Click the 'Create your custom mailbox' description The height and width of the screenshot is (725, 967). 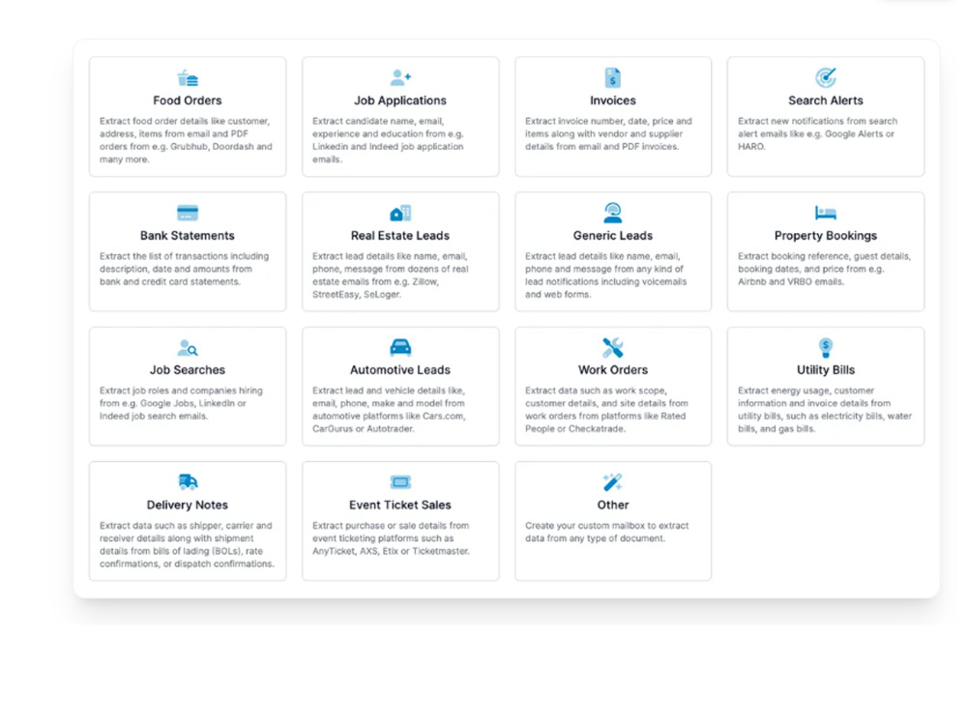(x=607, y=532)
